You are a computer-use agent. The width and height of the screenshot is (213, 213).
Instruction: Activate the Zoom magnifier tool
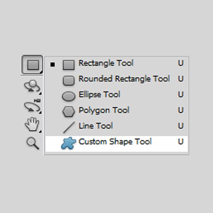(33, 143)
